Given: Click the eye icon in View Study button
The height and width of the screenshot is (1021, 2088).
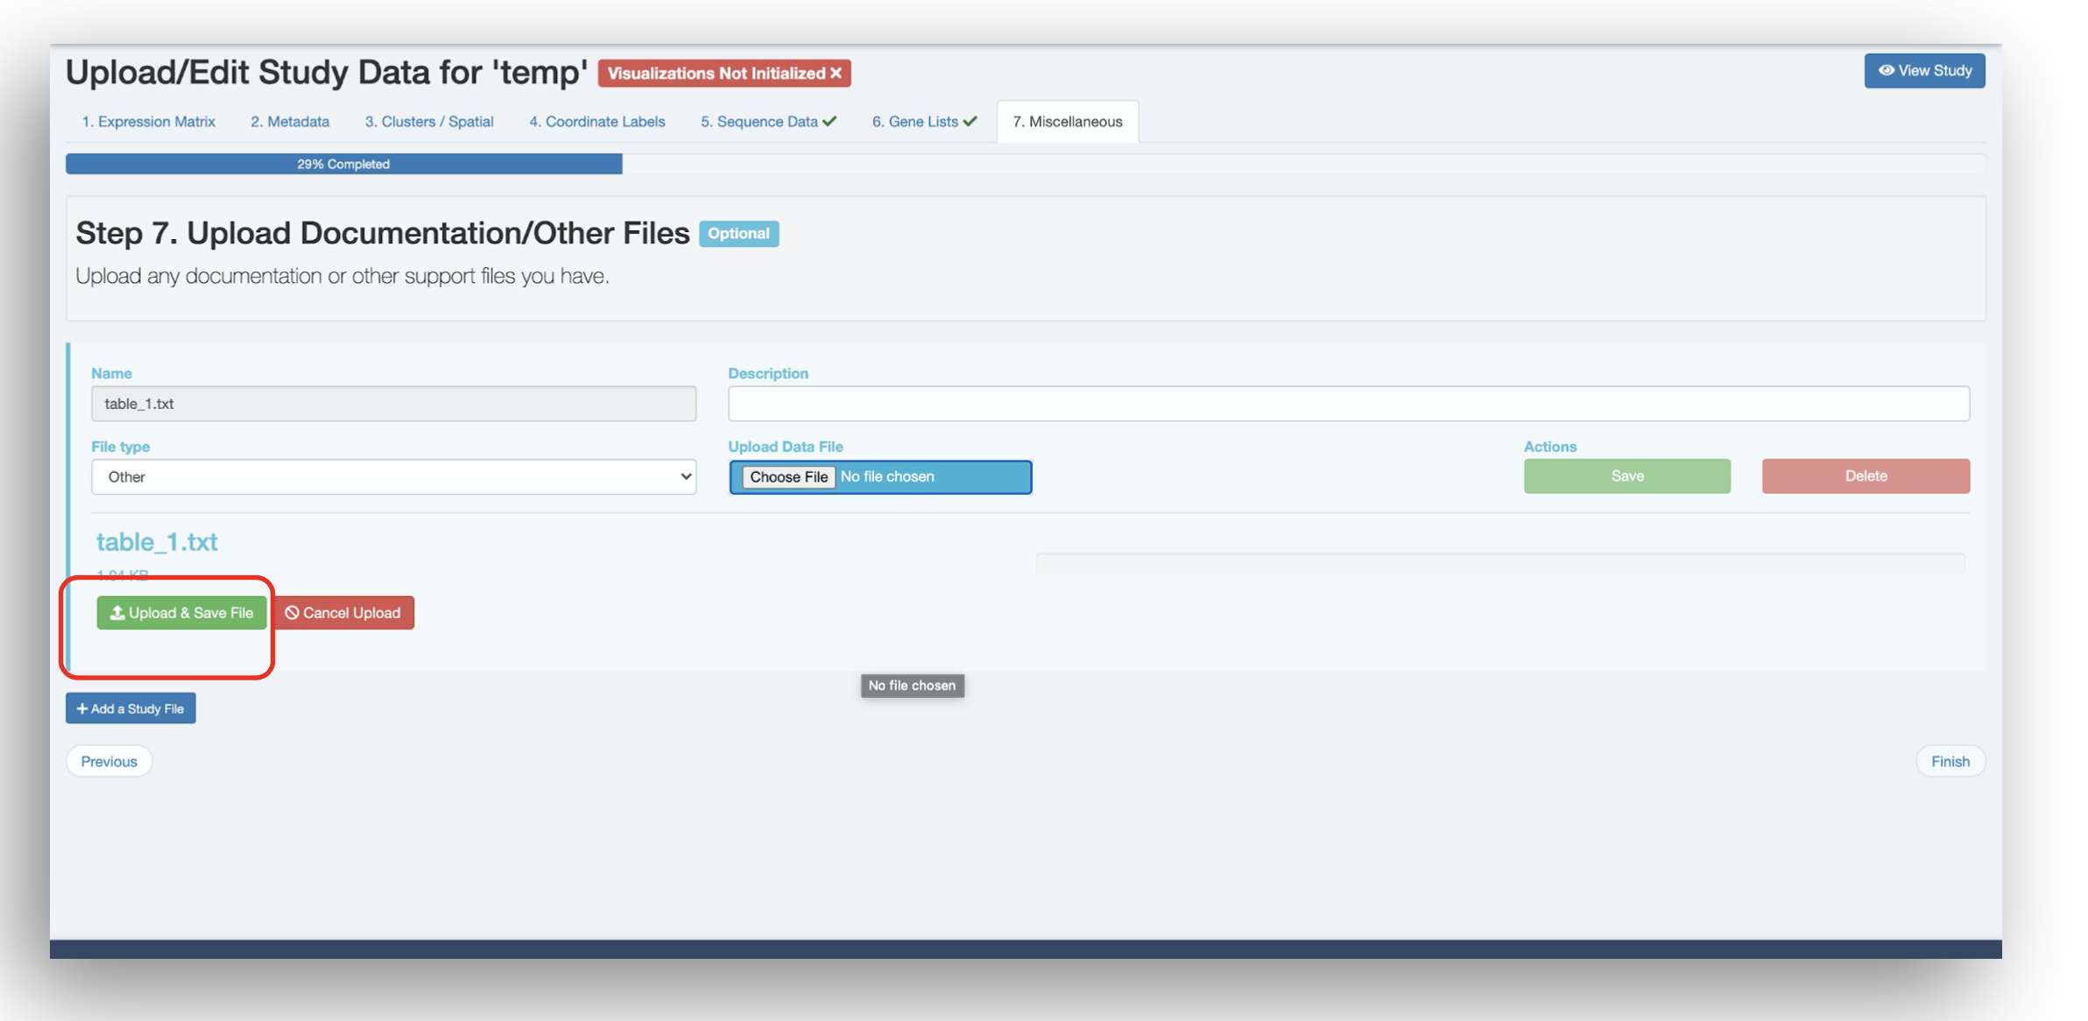Looking at the screenshot, I should (1886, 71).
